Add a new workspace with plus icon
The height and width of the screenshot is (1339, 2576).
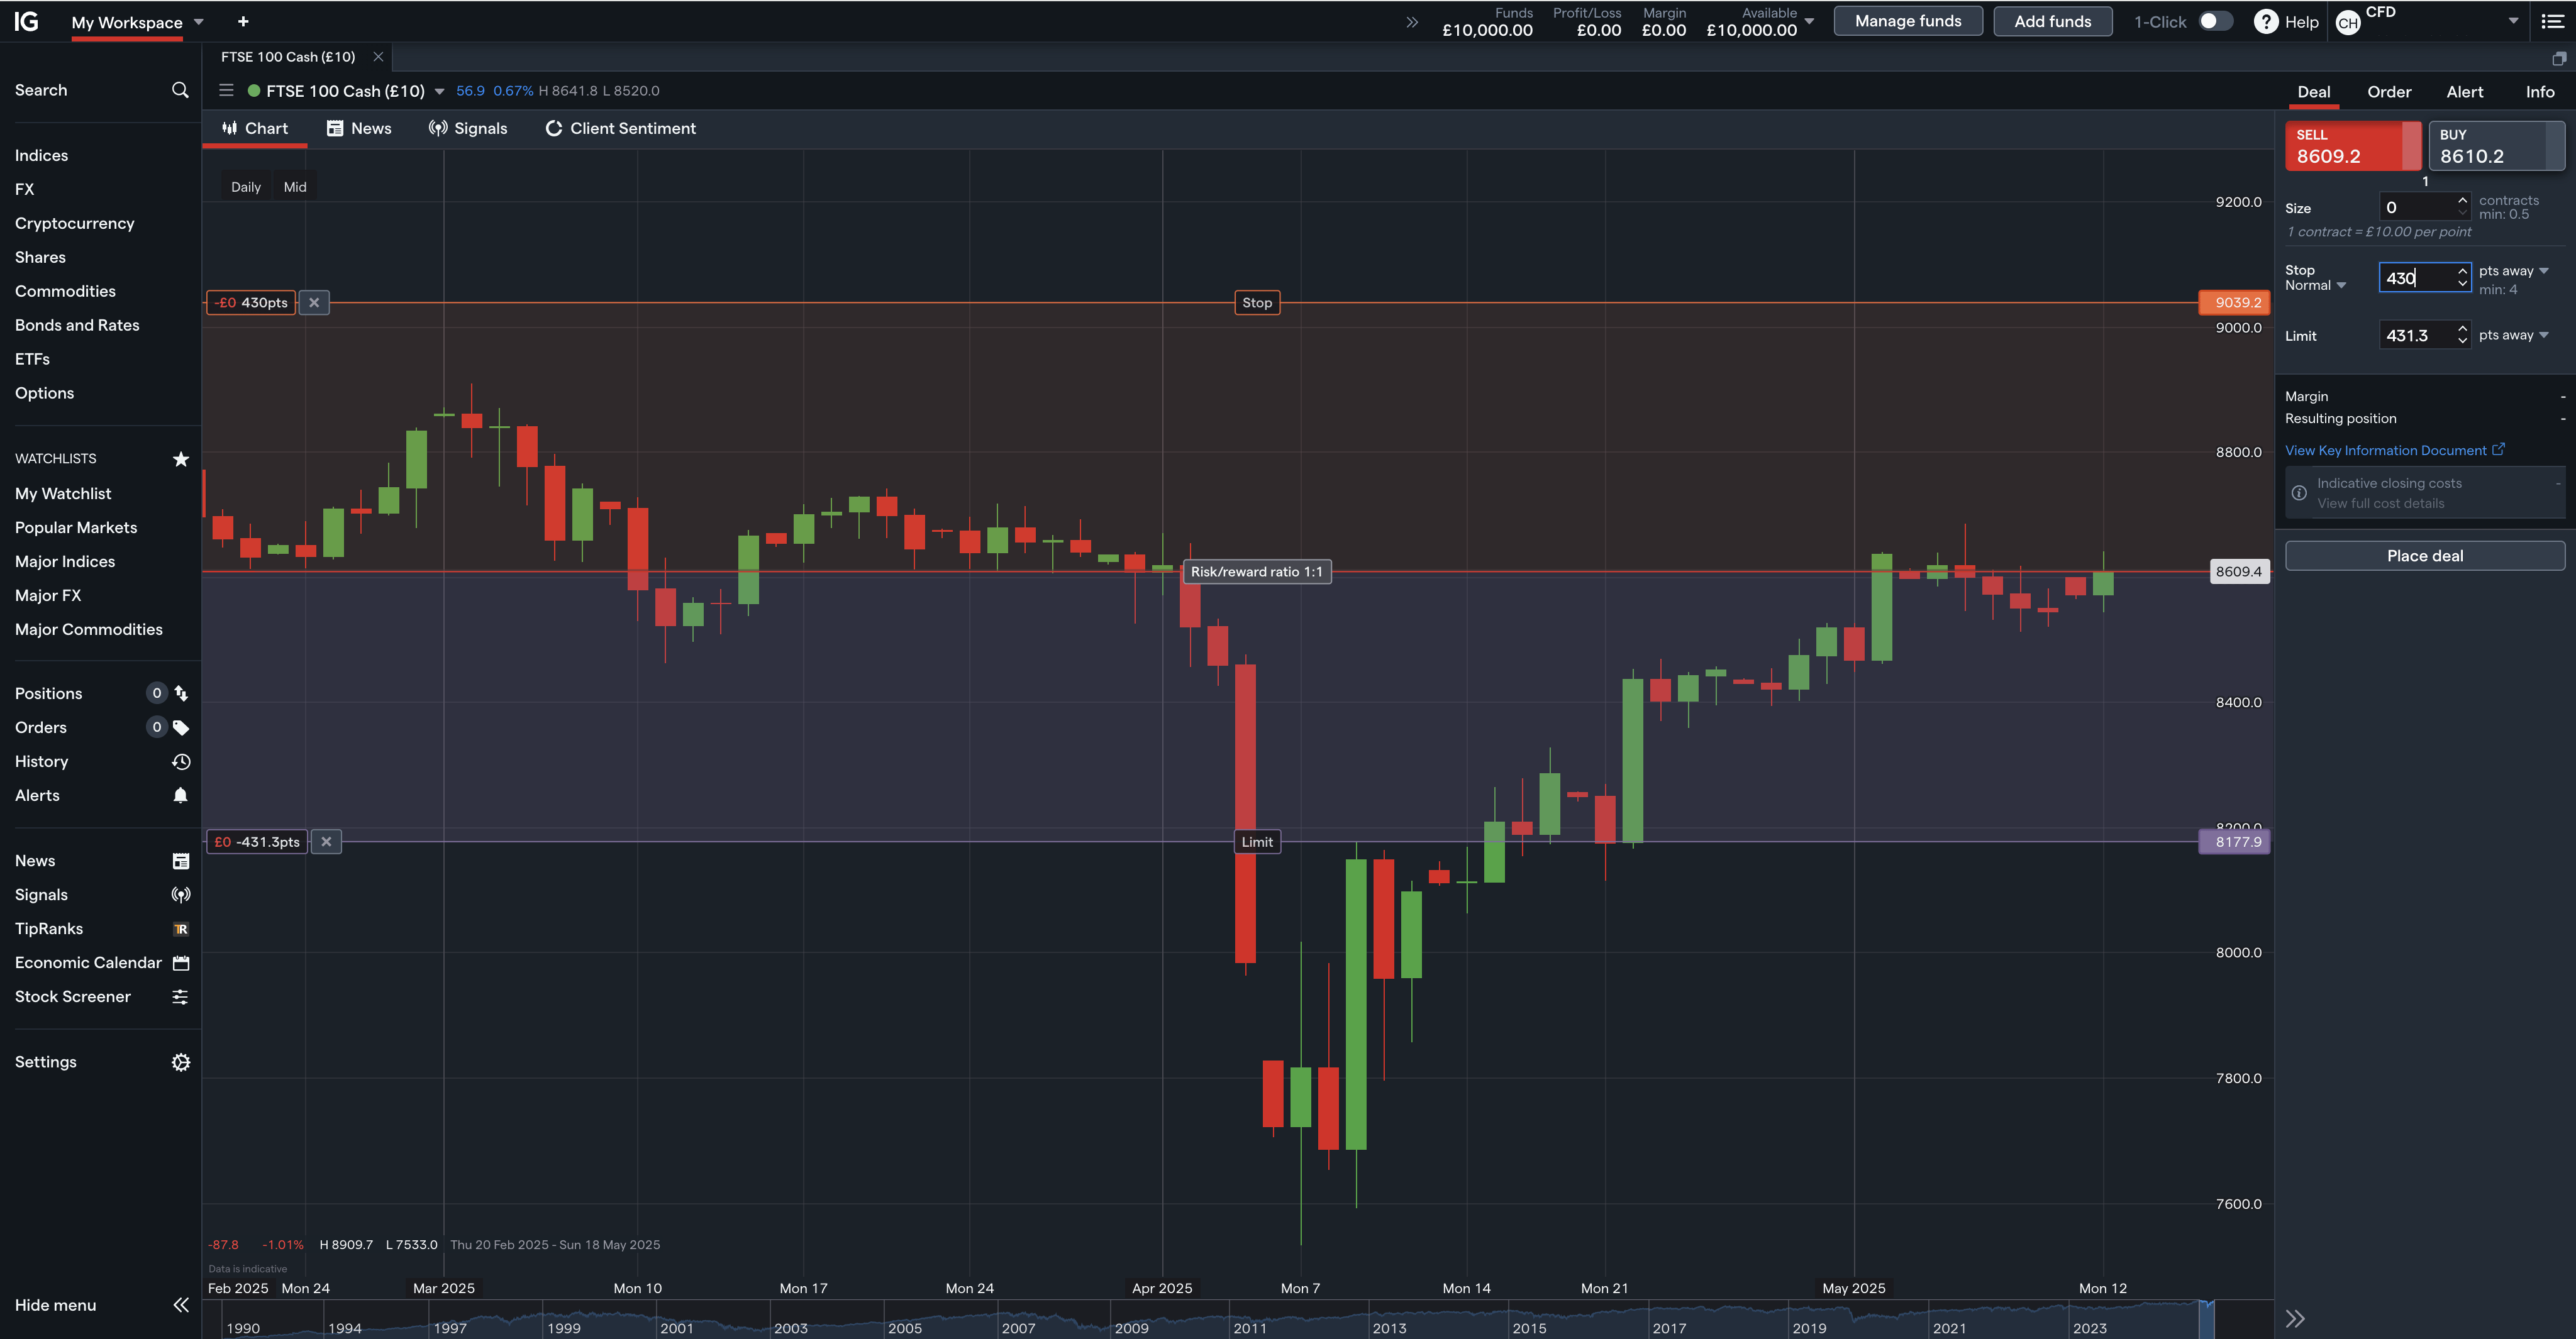pyautogui.click(x=243, y=21)
